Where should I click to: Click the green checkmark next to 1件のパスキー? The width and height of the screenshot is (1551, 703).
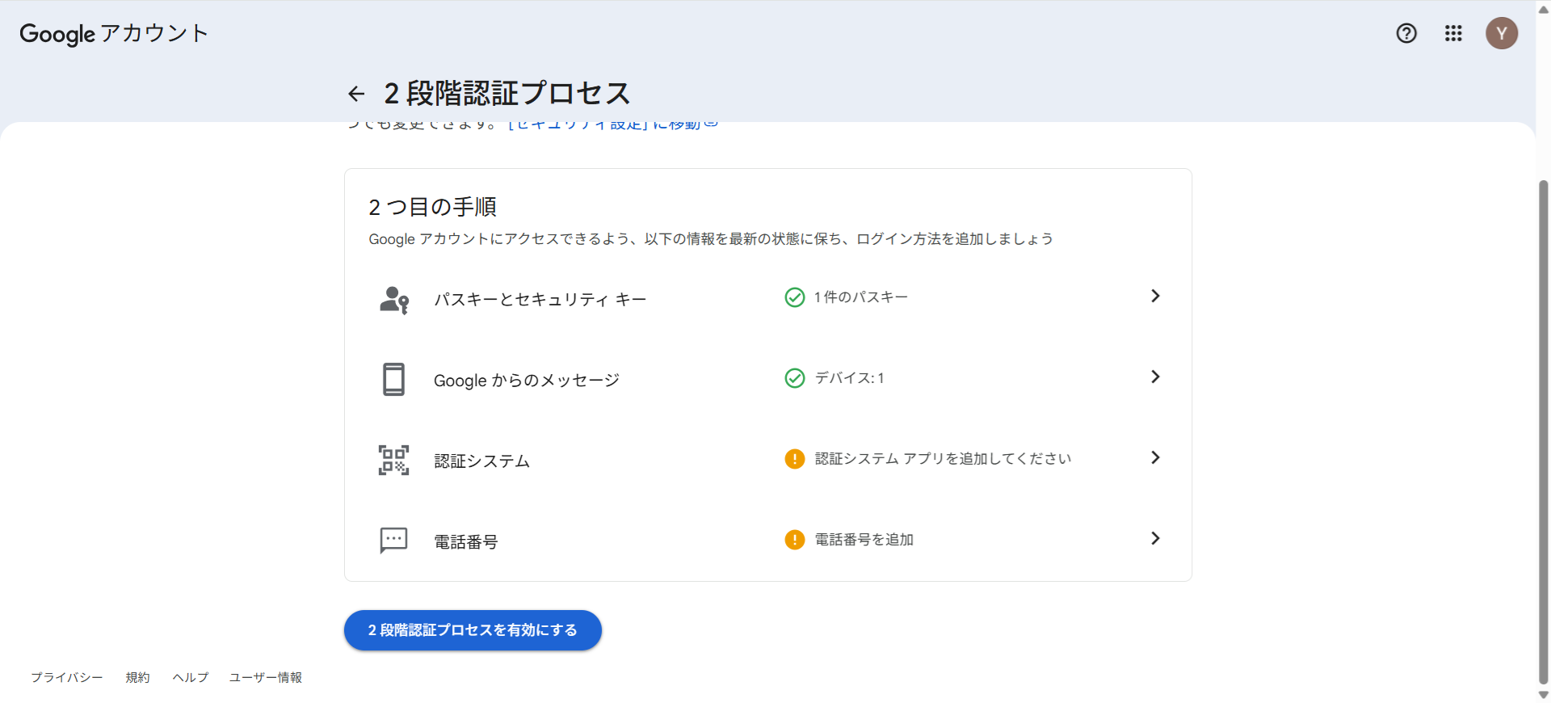794,297
